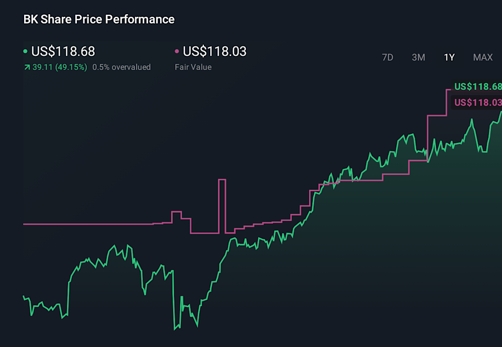The width and height of the screenshot is (502, 347).
Task: Select the US$118.68 price tag on chart edge
Action: tap(478, 87)
